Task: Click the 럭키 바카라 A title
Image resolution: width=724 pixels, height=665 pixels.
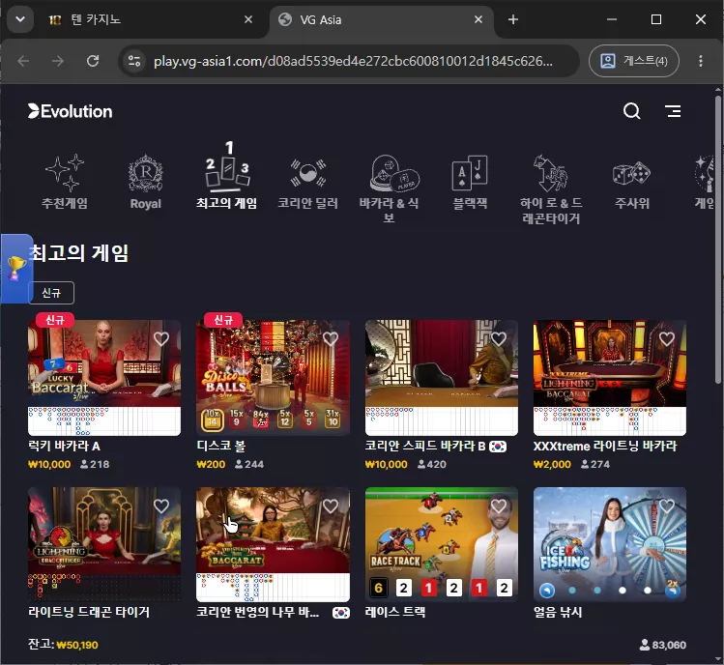Action: [x=64, y=447]
